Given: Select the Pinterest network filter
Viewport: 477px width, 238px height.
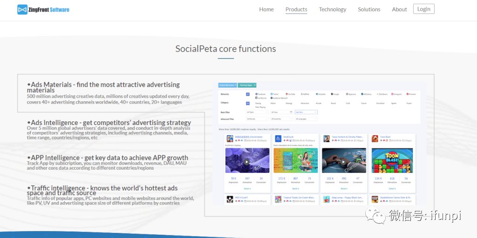Looking at the screenshot, I should click(x=411, y=94).
